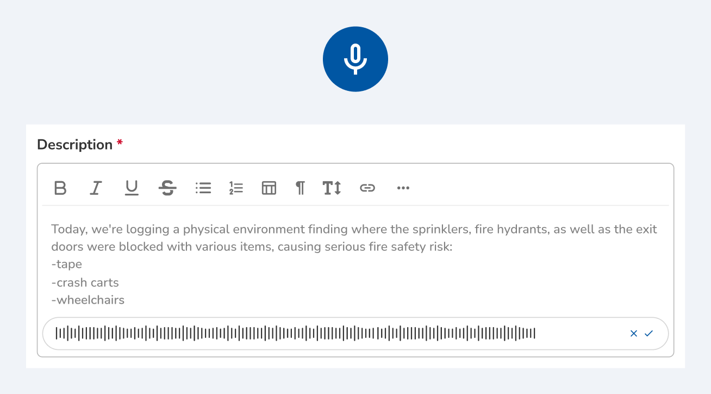Open paragraph format options

point(300,188)
